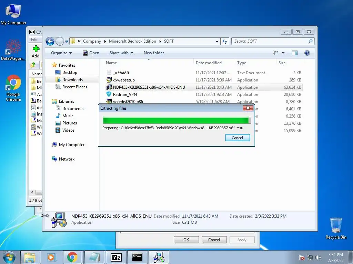Select the Radmin_VPN file

[x=125, y=95]
